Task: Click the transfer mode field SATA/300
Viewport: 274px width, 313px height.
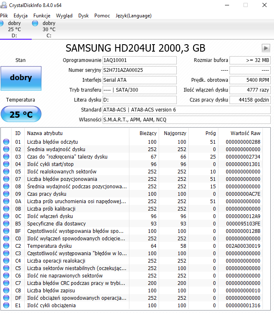Action: 140,90
